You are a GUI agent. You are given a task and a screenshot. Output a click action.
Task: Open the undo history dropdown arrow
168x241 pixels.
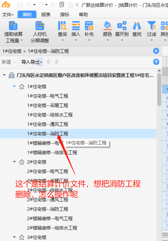(x=34, y=5)
